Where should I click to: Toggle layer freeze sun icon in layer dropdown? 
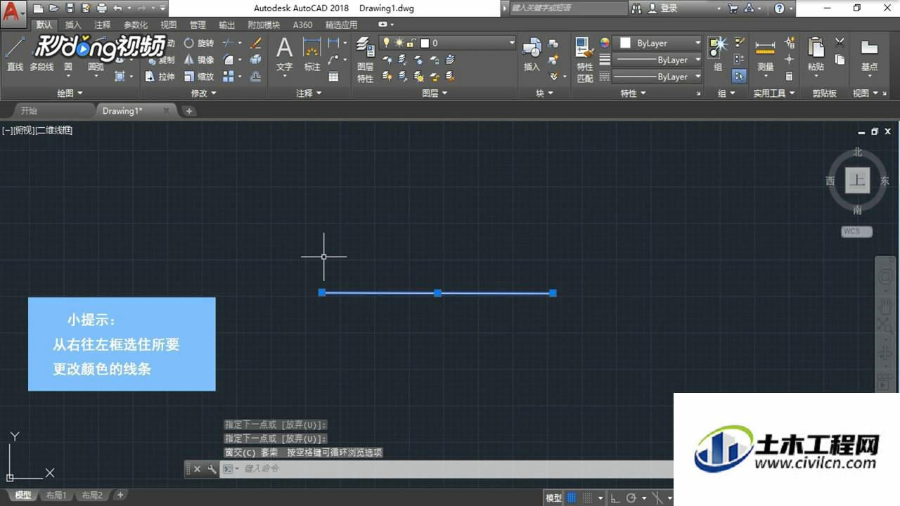(x=399, y=43)
